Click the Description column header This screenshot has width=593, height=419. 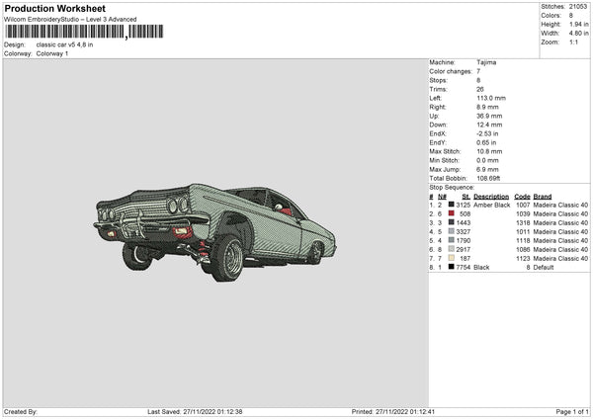point(491,196)
